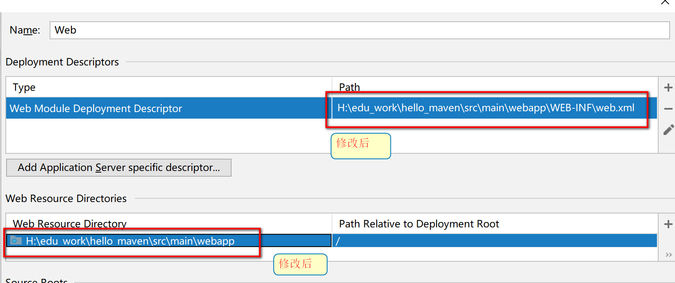Select the hello_maven webapp resource directory row
Viewport: 675px width, 283px height.
(x=169, y=241)
